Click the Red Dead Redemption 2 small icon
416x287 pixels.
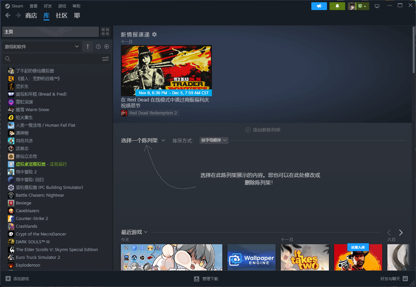(124, 113)
